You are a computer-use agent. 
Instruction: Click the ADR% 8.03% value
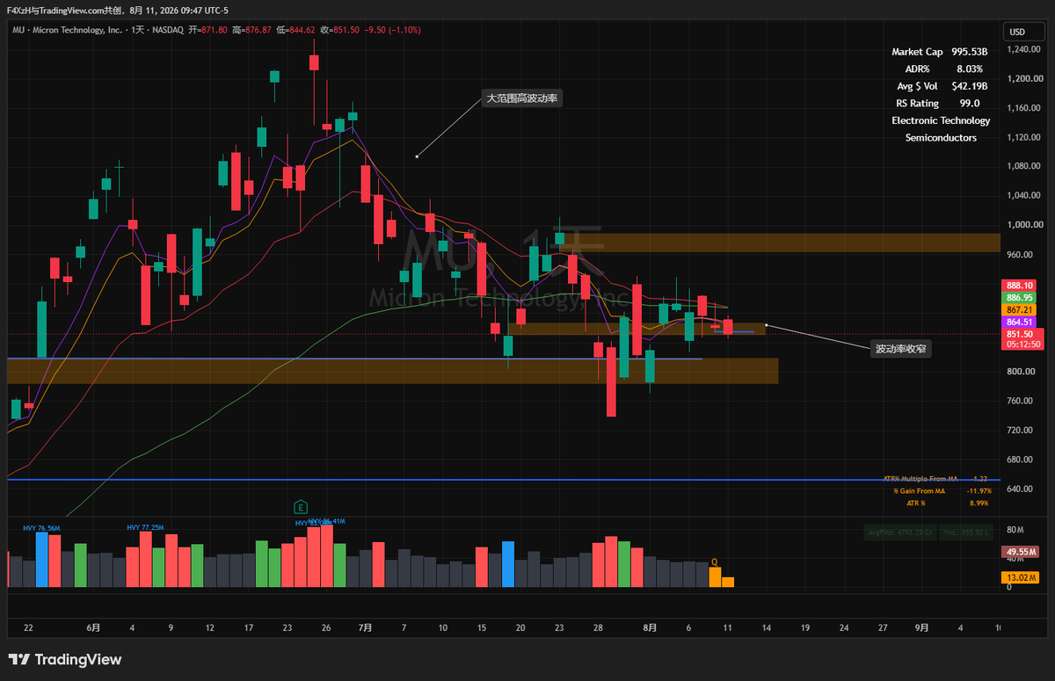pyautogui.click(x=970, y=69)
